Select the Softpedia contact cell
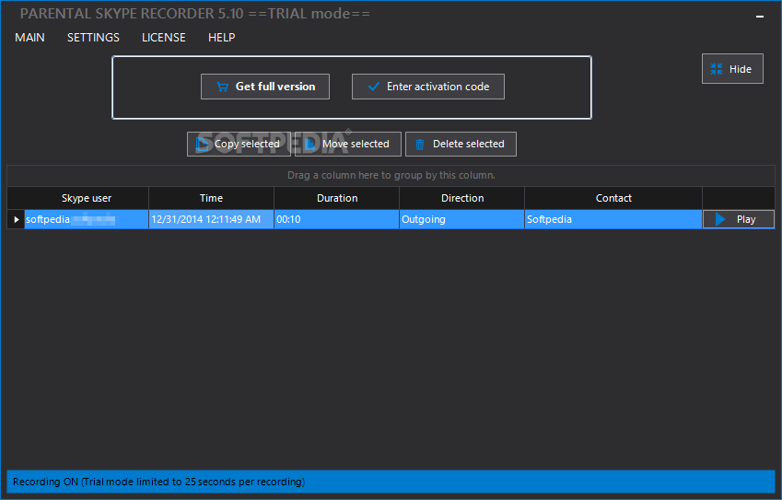Screen dimensions: 782x500 click(x=613, y=219)
